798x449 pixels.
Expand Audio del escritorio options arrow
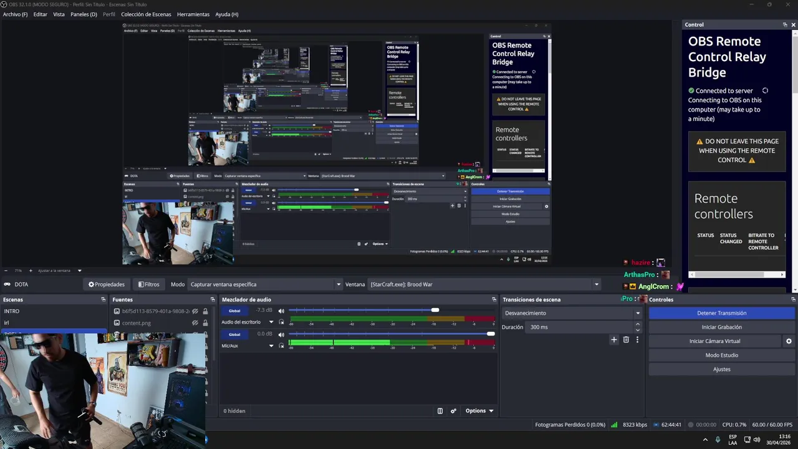[271, 322]
